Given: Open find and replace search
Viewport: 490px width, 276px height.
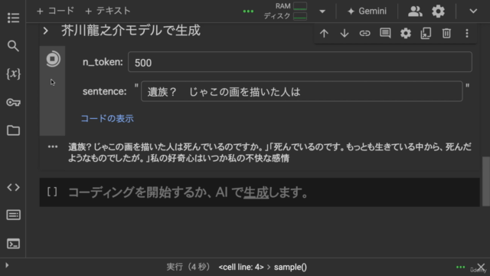Looking at the screenshot, I should pos(13,46).
